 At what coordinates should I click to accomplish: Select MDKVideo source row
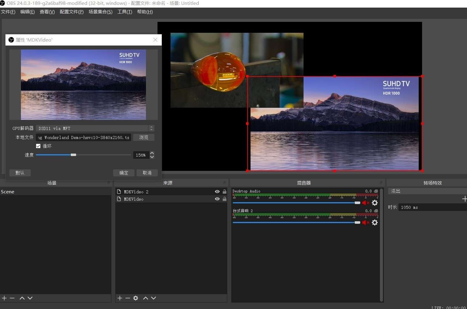point(171,199)
